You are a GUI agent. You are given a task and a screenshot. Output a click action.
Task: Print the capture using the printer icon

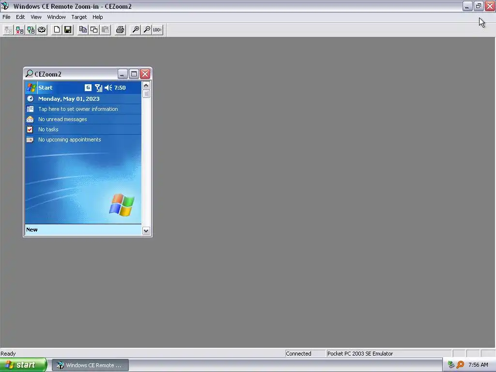120,30
